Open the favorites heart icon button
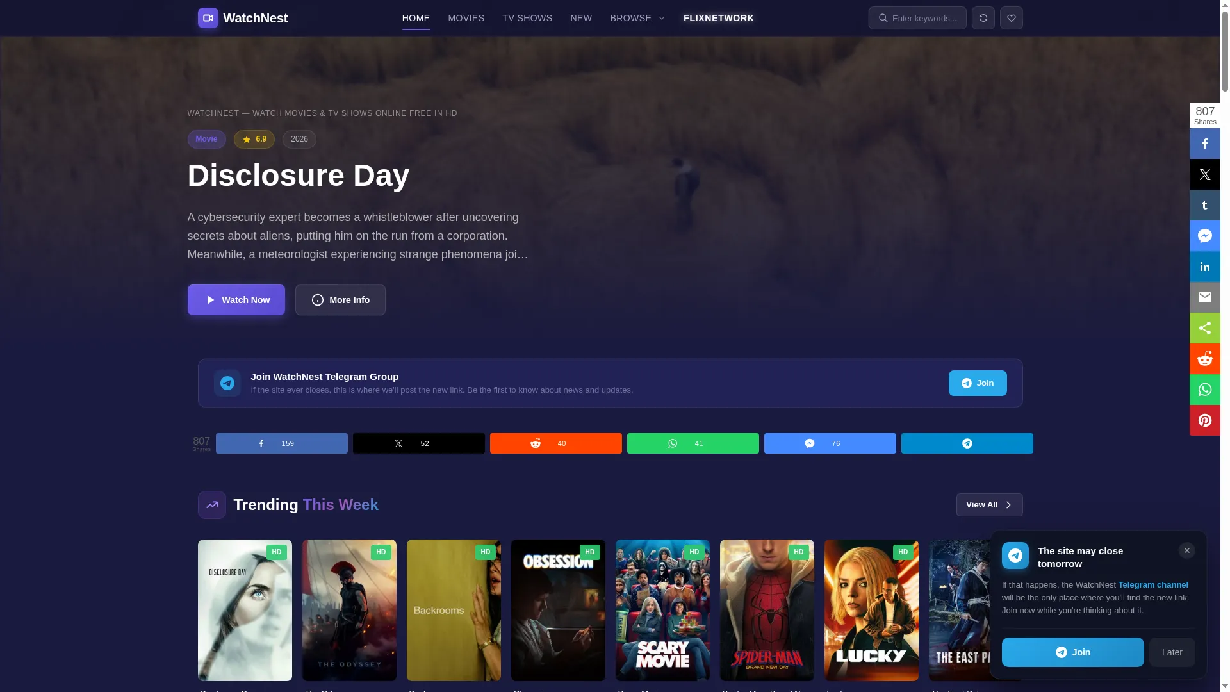 pyautogui.click(x=1011, y=18)
